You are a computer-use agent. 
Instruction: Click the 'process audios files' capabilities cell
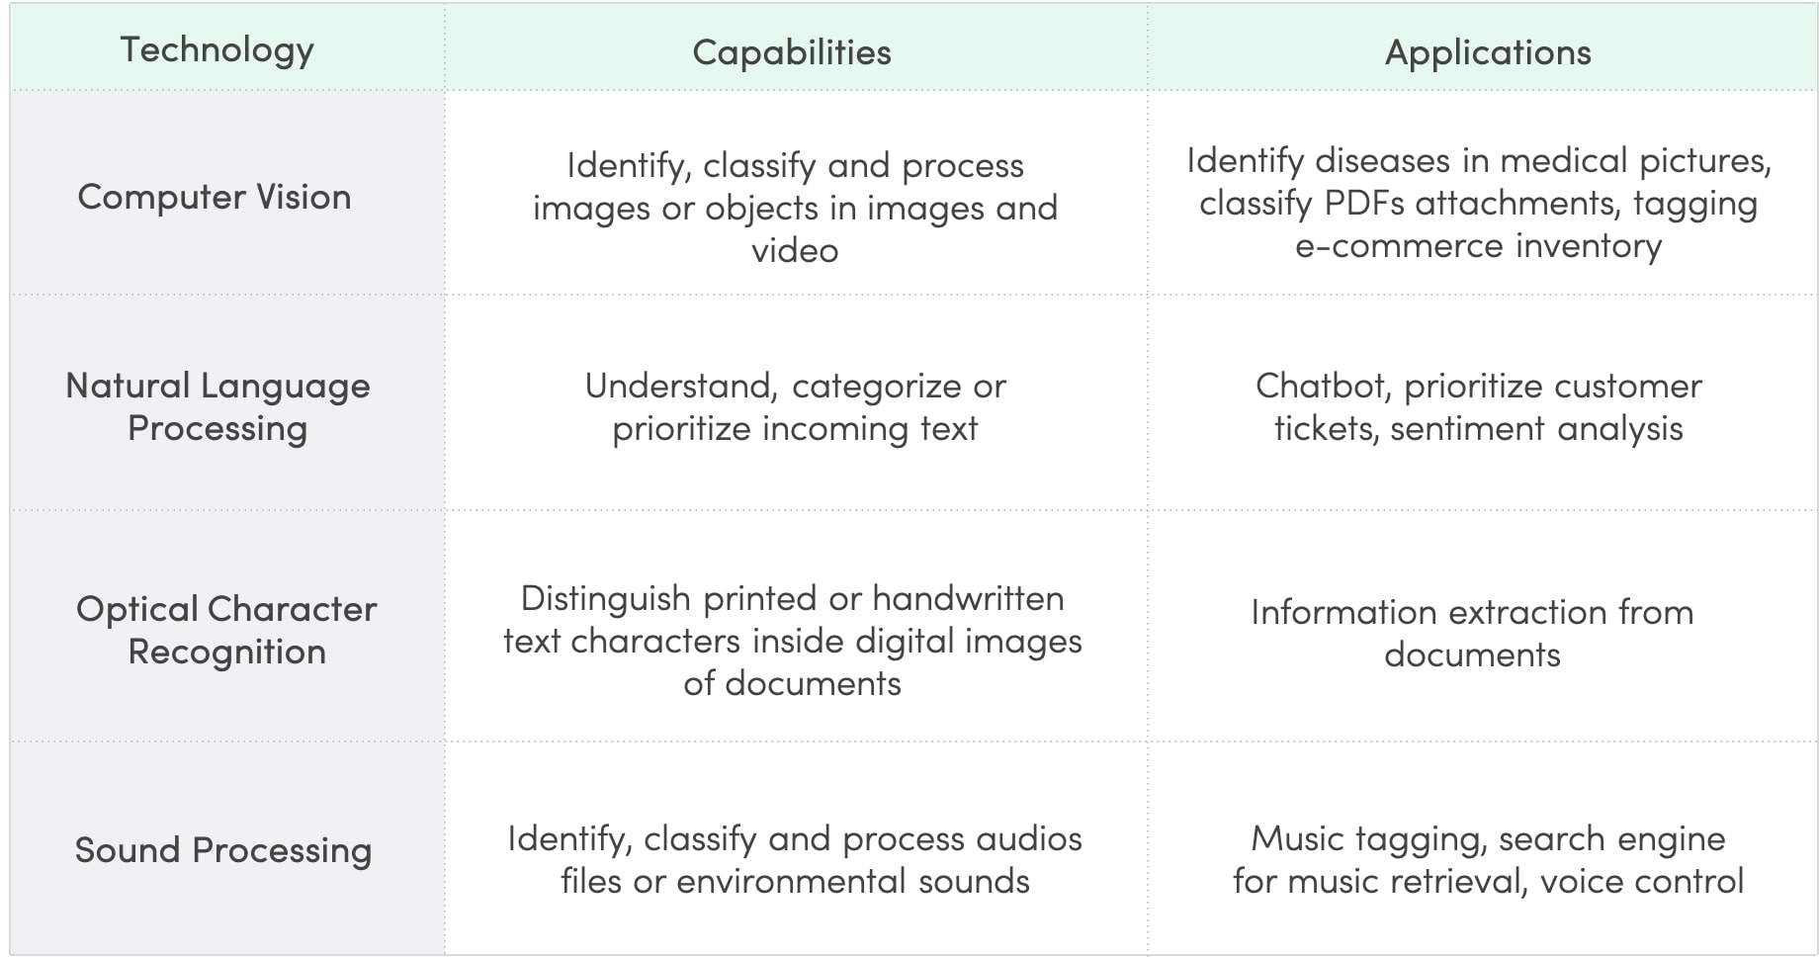[795, 859]
